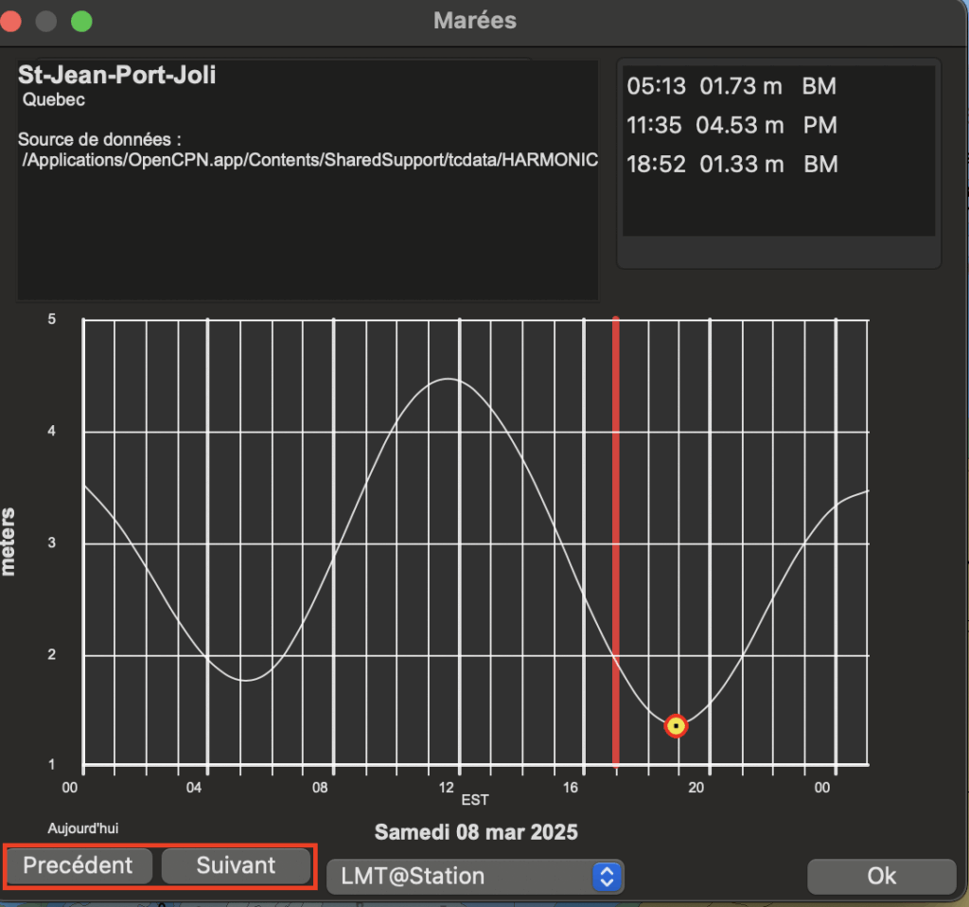The width and height of the screenshot is (969, 907).
Task: Click the Précédent button
Action: tap(79, 865)
